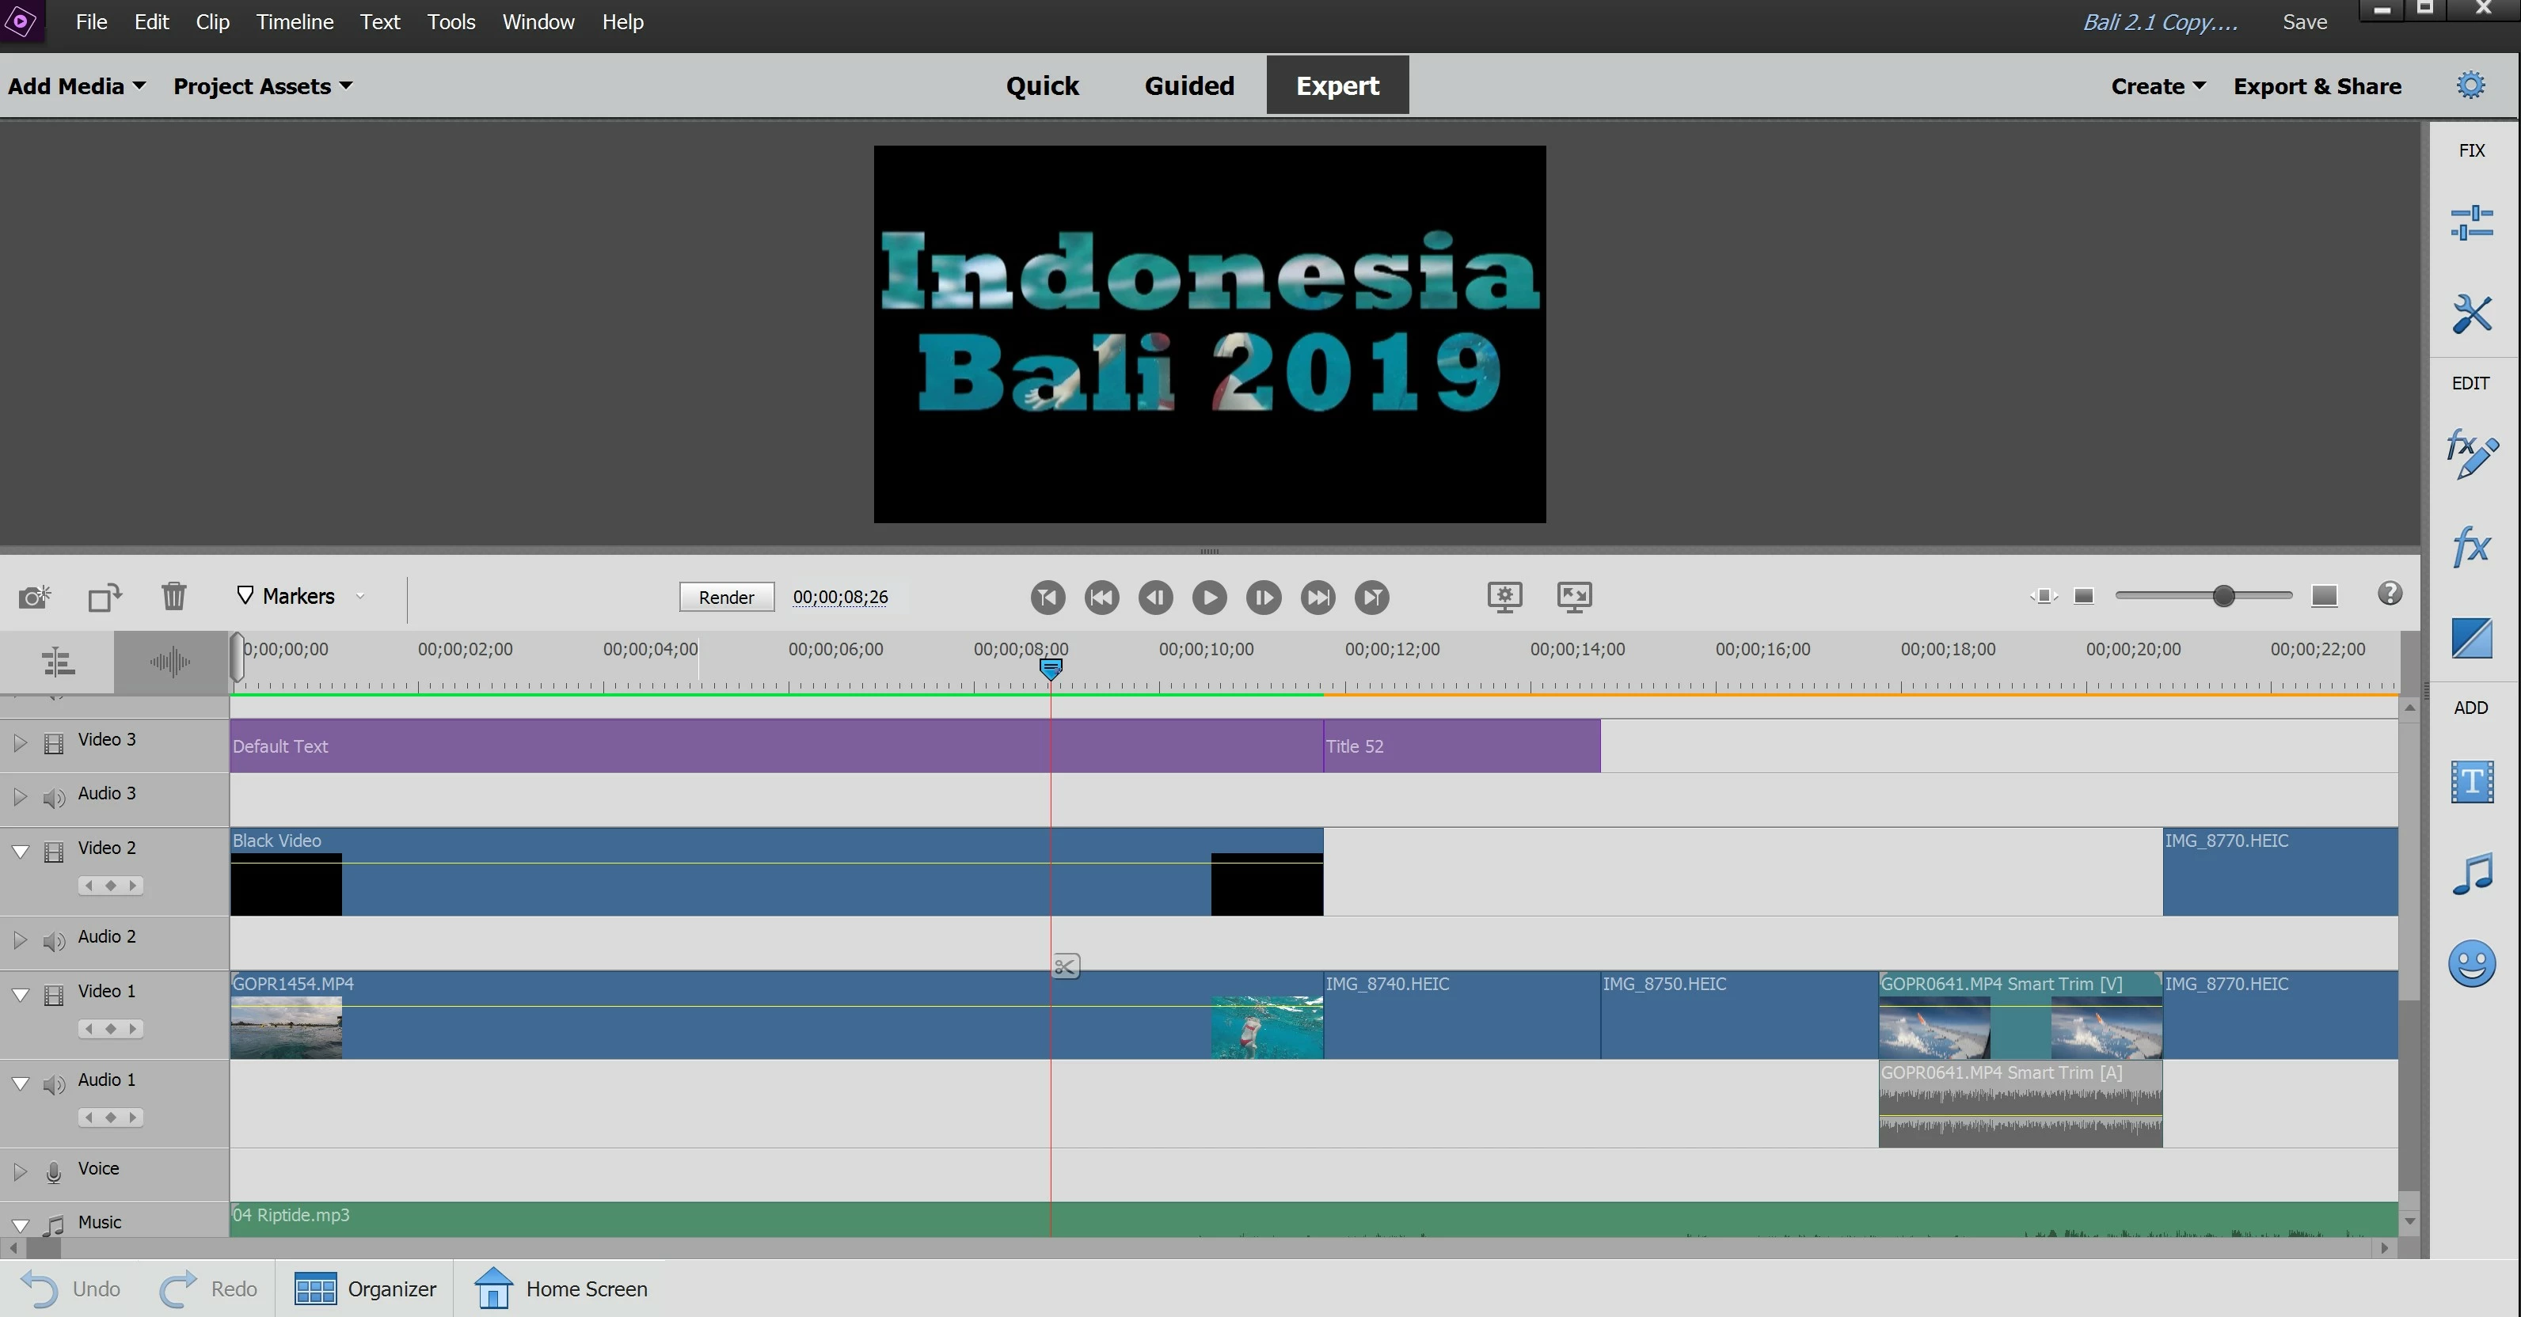Click the Render button
This screenshot has width=2521, height=1317.
coord(726,597)
